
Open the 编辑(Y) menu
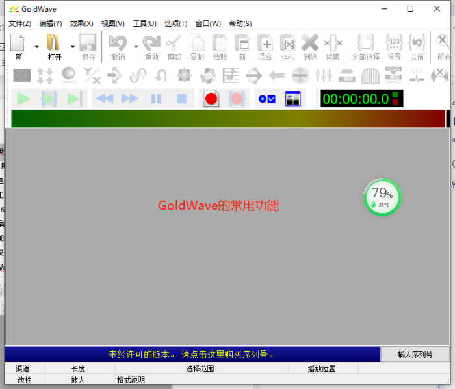coord(51,23)
